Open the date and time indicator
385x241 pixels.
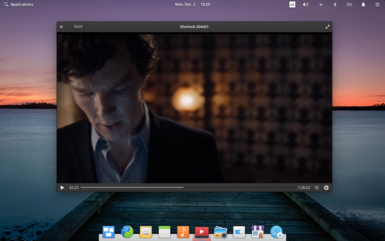click(x=192, y=5)
